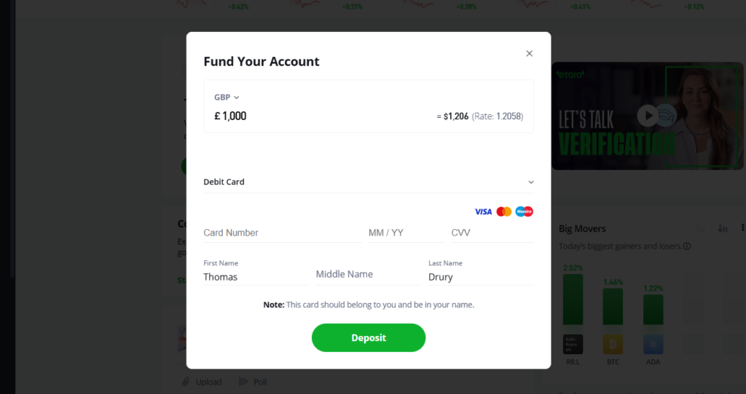
Task: Click the Big Movers sort icon
Action: coord(723,228)
